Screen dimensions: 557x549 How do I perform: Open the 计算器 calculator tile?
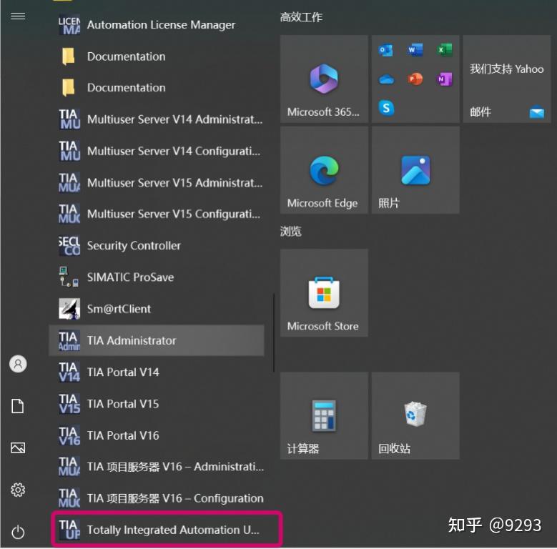324,415
